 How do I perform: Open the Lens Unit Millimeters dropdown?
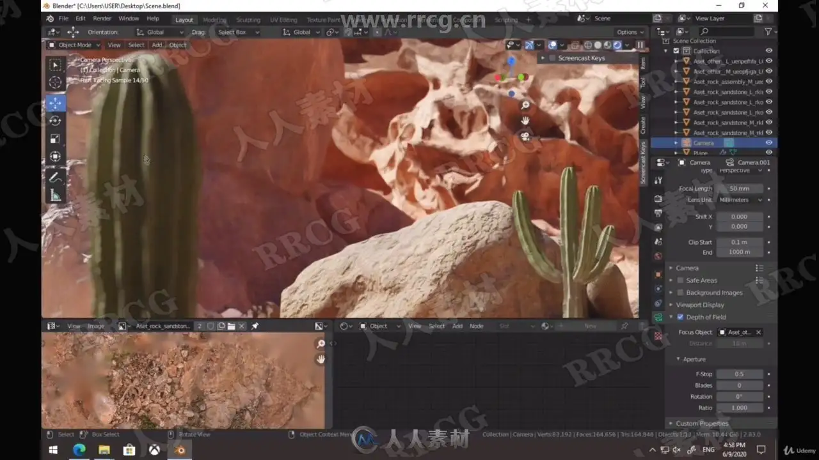tap(740, 200)
